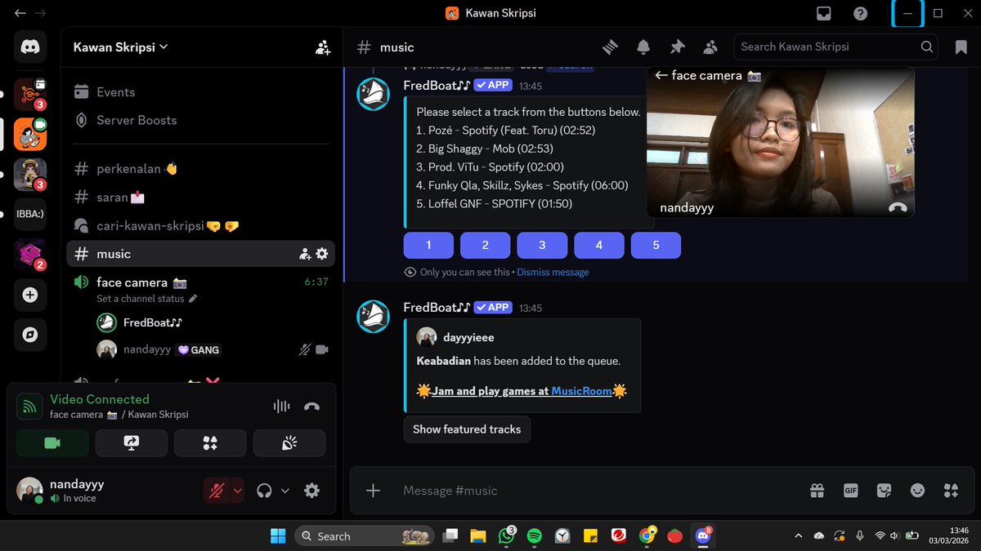Image resolution: width=981 pixels, height=551 pixels.
Task: Click create invite icon on music channel
Action: (x=305, y=254)
